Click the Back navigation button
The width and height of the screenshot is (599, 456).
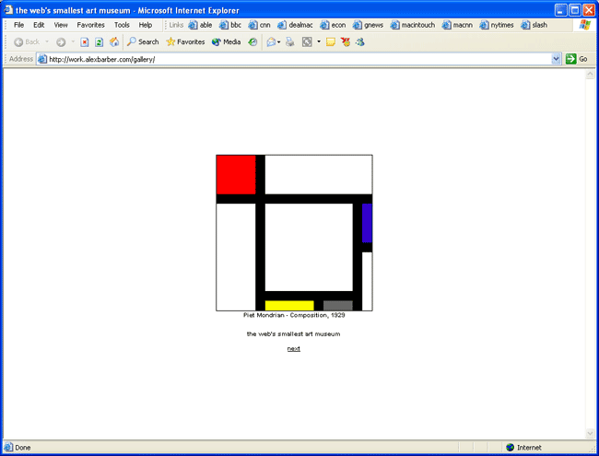(x=27, y=42)
